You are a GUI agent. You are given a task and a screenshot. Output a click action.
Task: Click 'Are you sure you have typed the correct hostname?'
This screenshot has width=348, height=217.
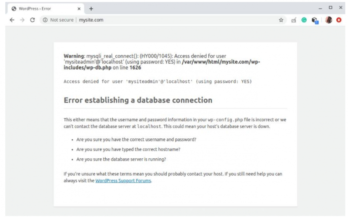(x=128, y=149)
